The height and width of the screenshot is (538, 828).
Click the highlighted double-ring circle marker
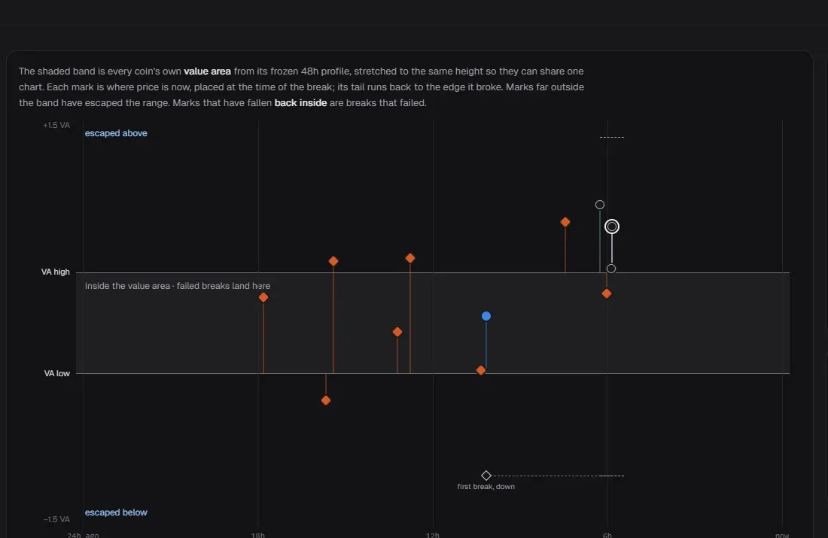(x=612, y=226)
